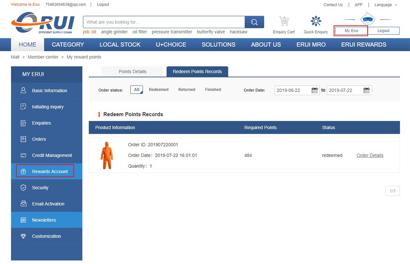Search suggestion: oil filter
410x264 pixels.
140,32
